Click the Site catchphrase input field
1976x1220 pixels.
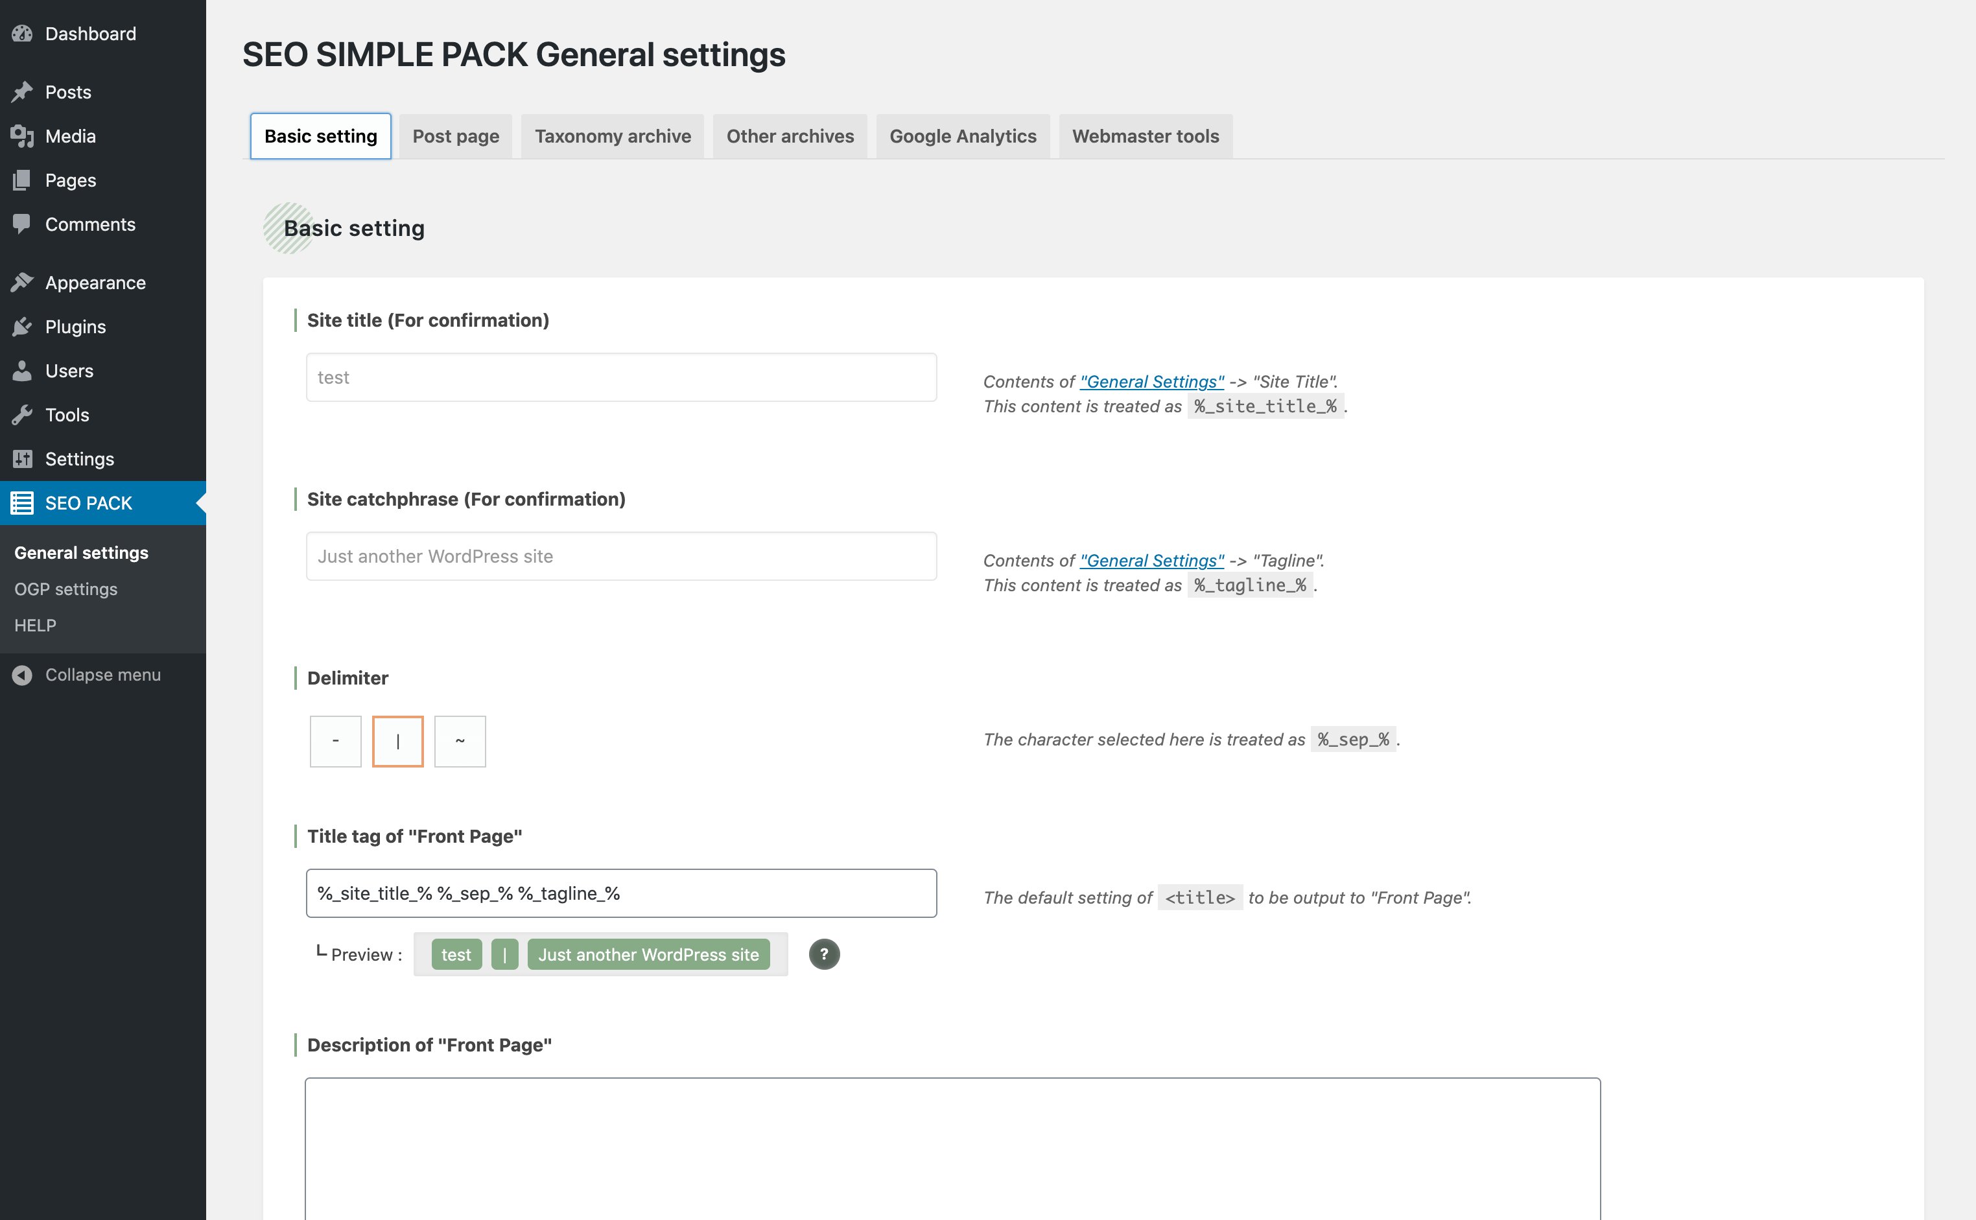(621, 556)
